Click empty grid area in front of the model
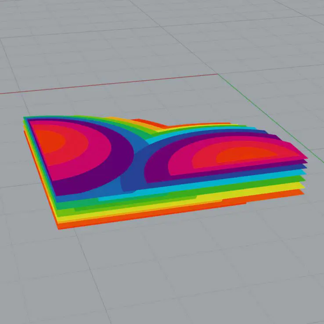 coord(176,272)
